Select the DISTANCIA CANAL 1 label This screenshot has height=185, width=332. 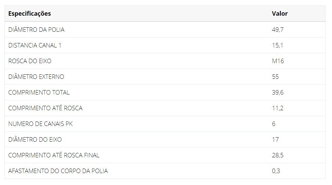[x=35, y=45]
